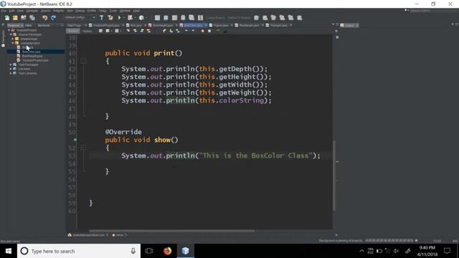Collapse the youtubeproject package node
The image size is (459, 258).
(x=13, y=43)
